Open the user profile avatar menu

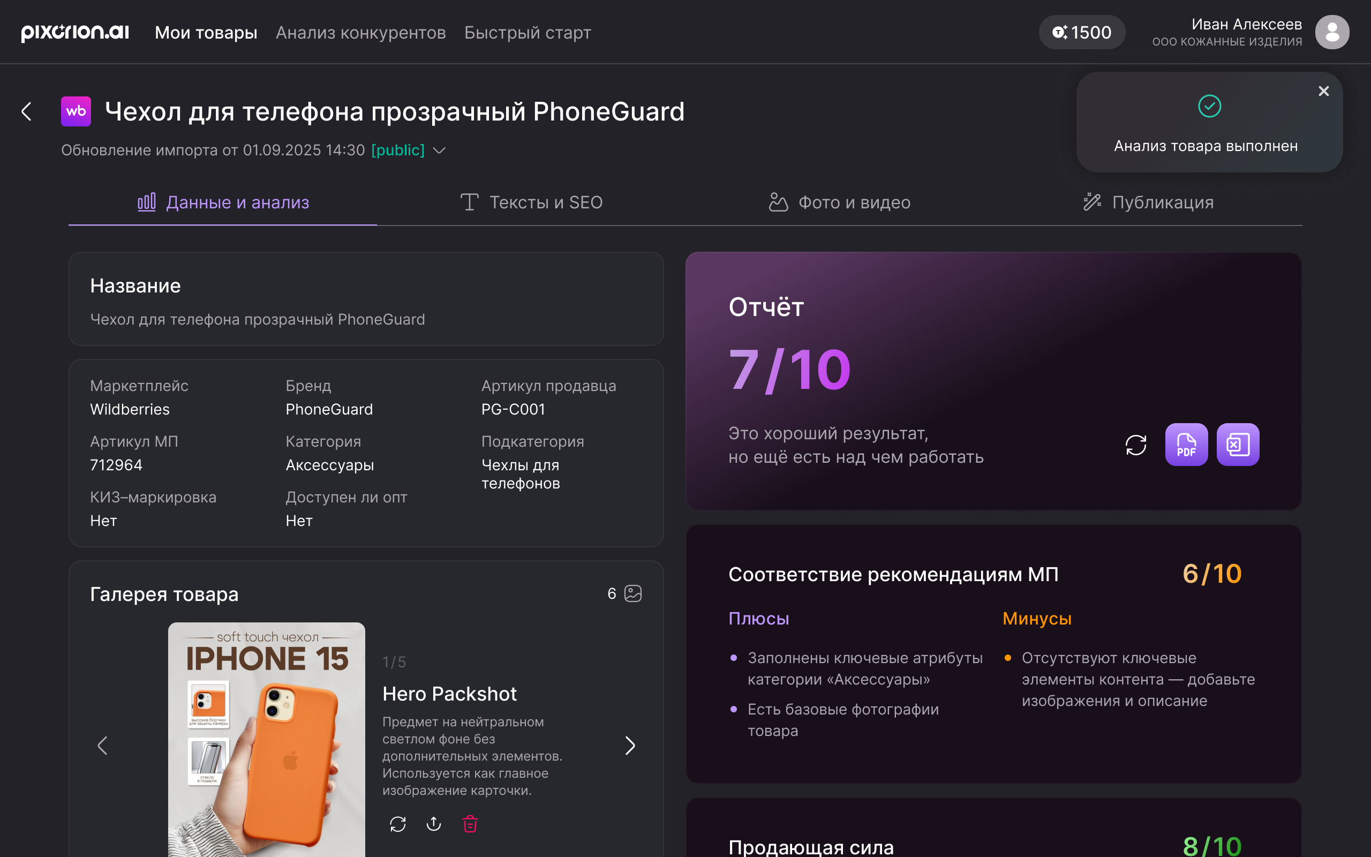click(x=1332, y=32)
